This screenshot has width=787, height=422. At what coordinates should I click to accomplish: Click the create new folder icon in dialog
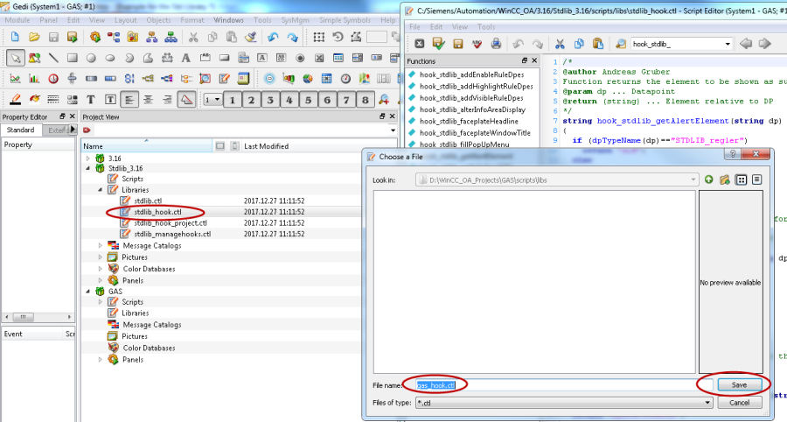[724, 179]
